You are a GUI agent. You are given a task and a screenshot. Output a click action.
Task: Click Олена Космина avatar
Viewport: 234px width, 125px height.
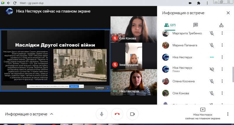(x=166, y=81)
